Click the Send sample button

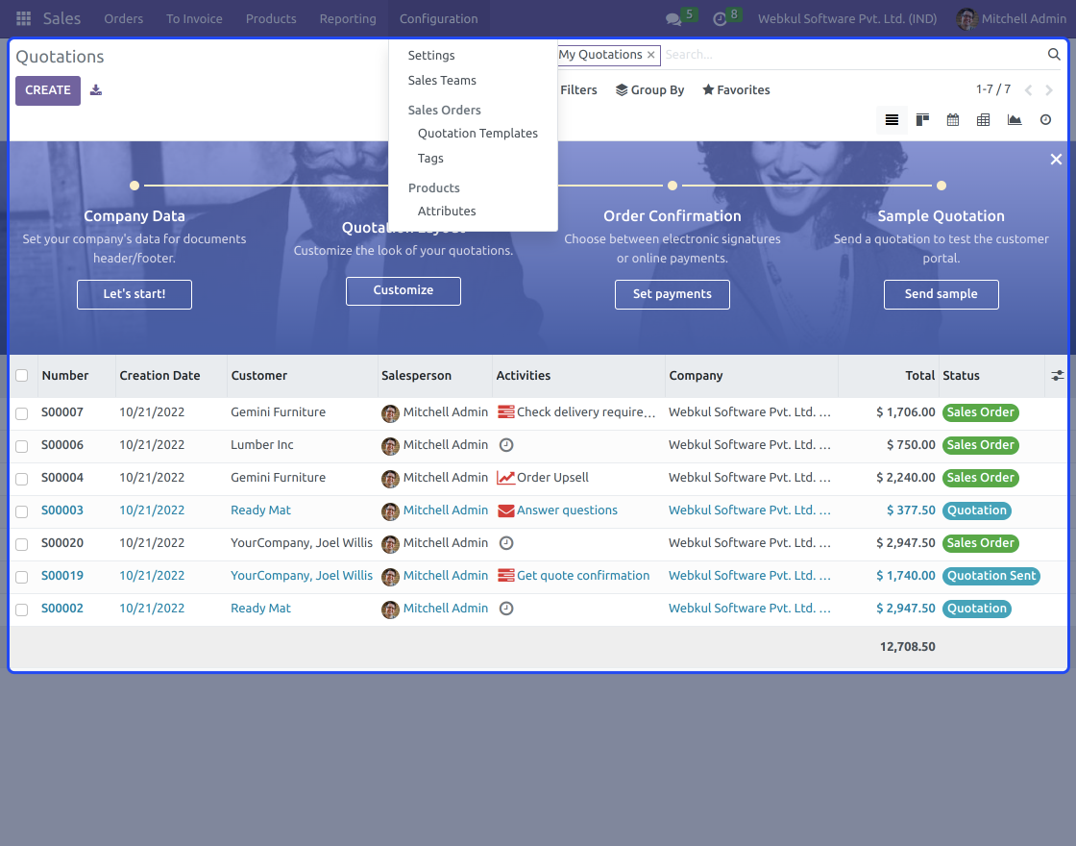click(941, 294)
